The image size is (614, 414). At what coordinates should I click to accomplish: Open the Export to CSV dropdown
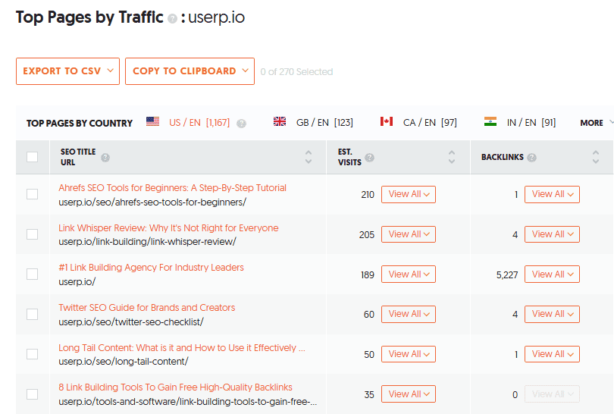tap(67, 71)
